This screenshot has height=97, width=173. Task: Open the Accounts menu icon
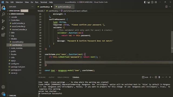click(3, 87)
